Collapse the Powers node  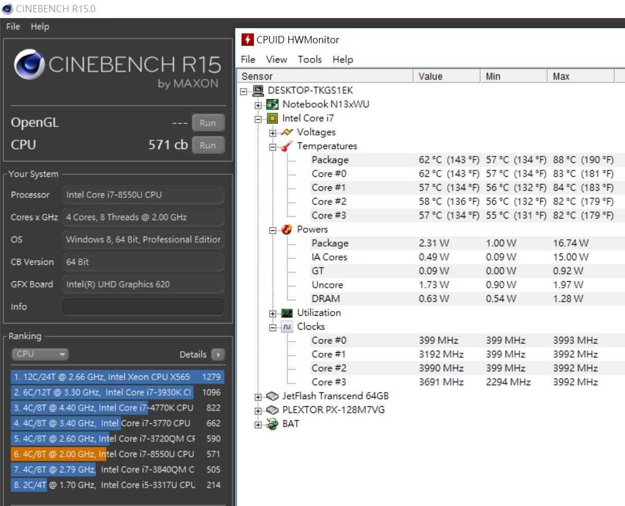click(x=272, y=230)
